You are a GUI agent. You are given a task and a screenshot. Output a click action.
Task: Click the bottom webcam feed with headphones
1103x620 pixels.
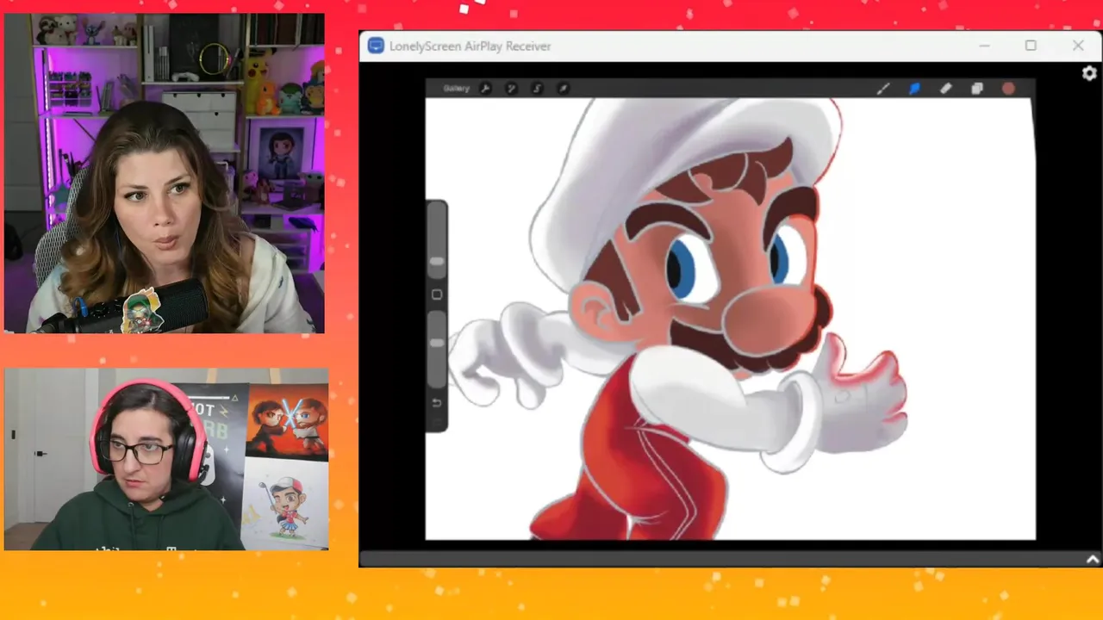(x=166, y=460)
